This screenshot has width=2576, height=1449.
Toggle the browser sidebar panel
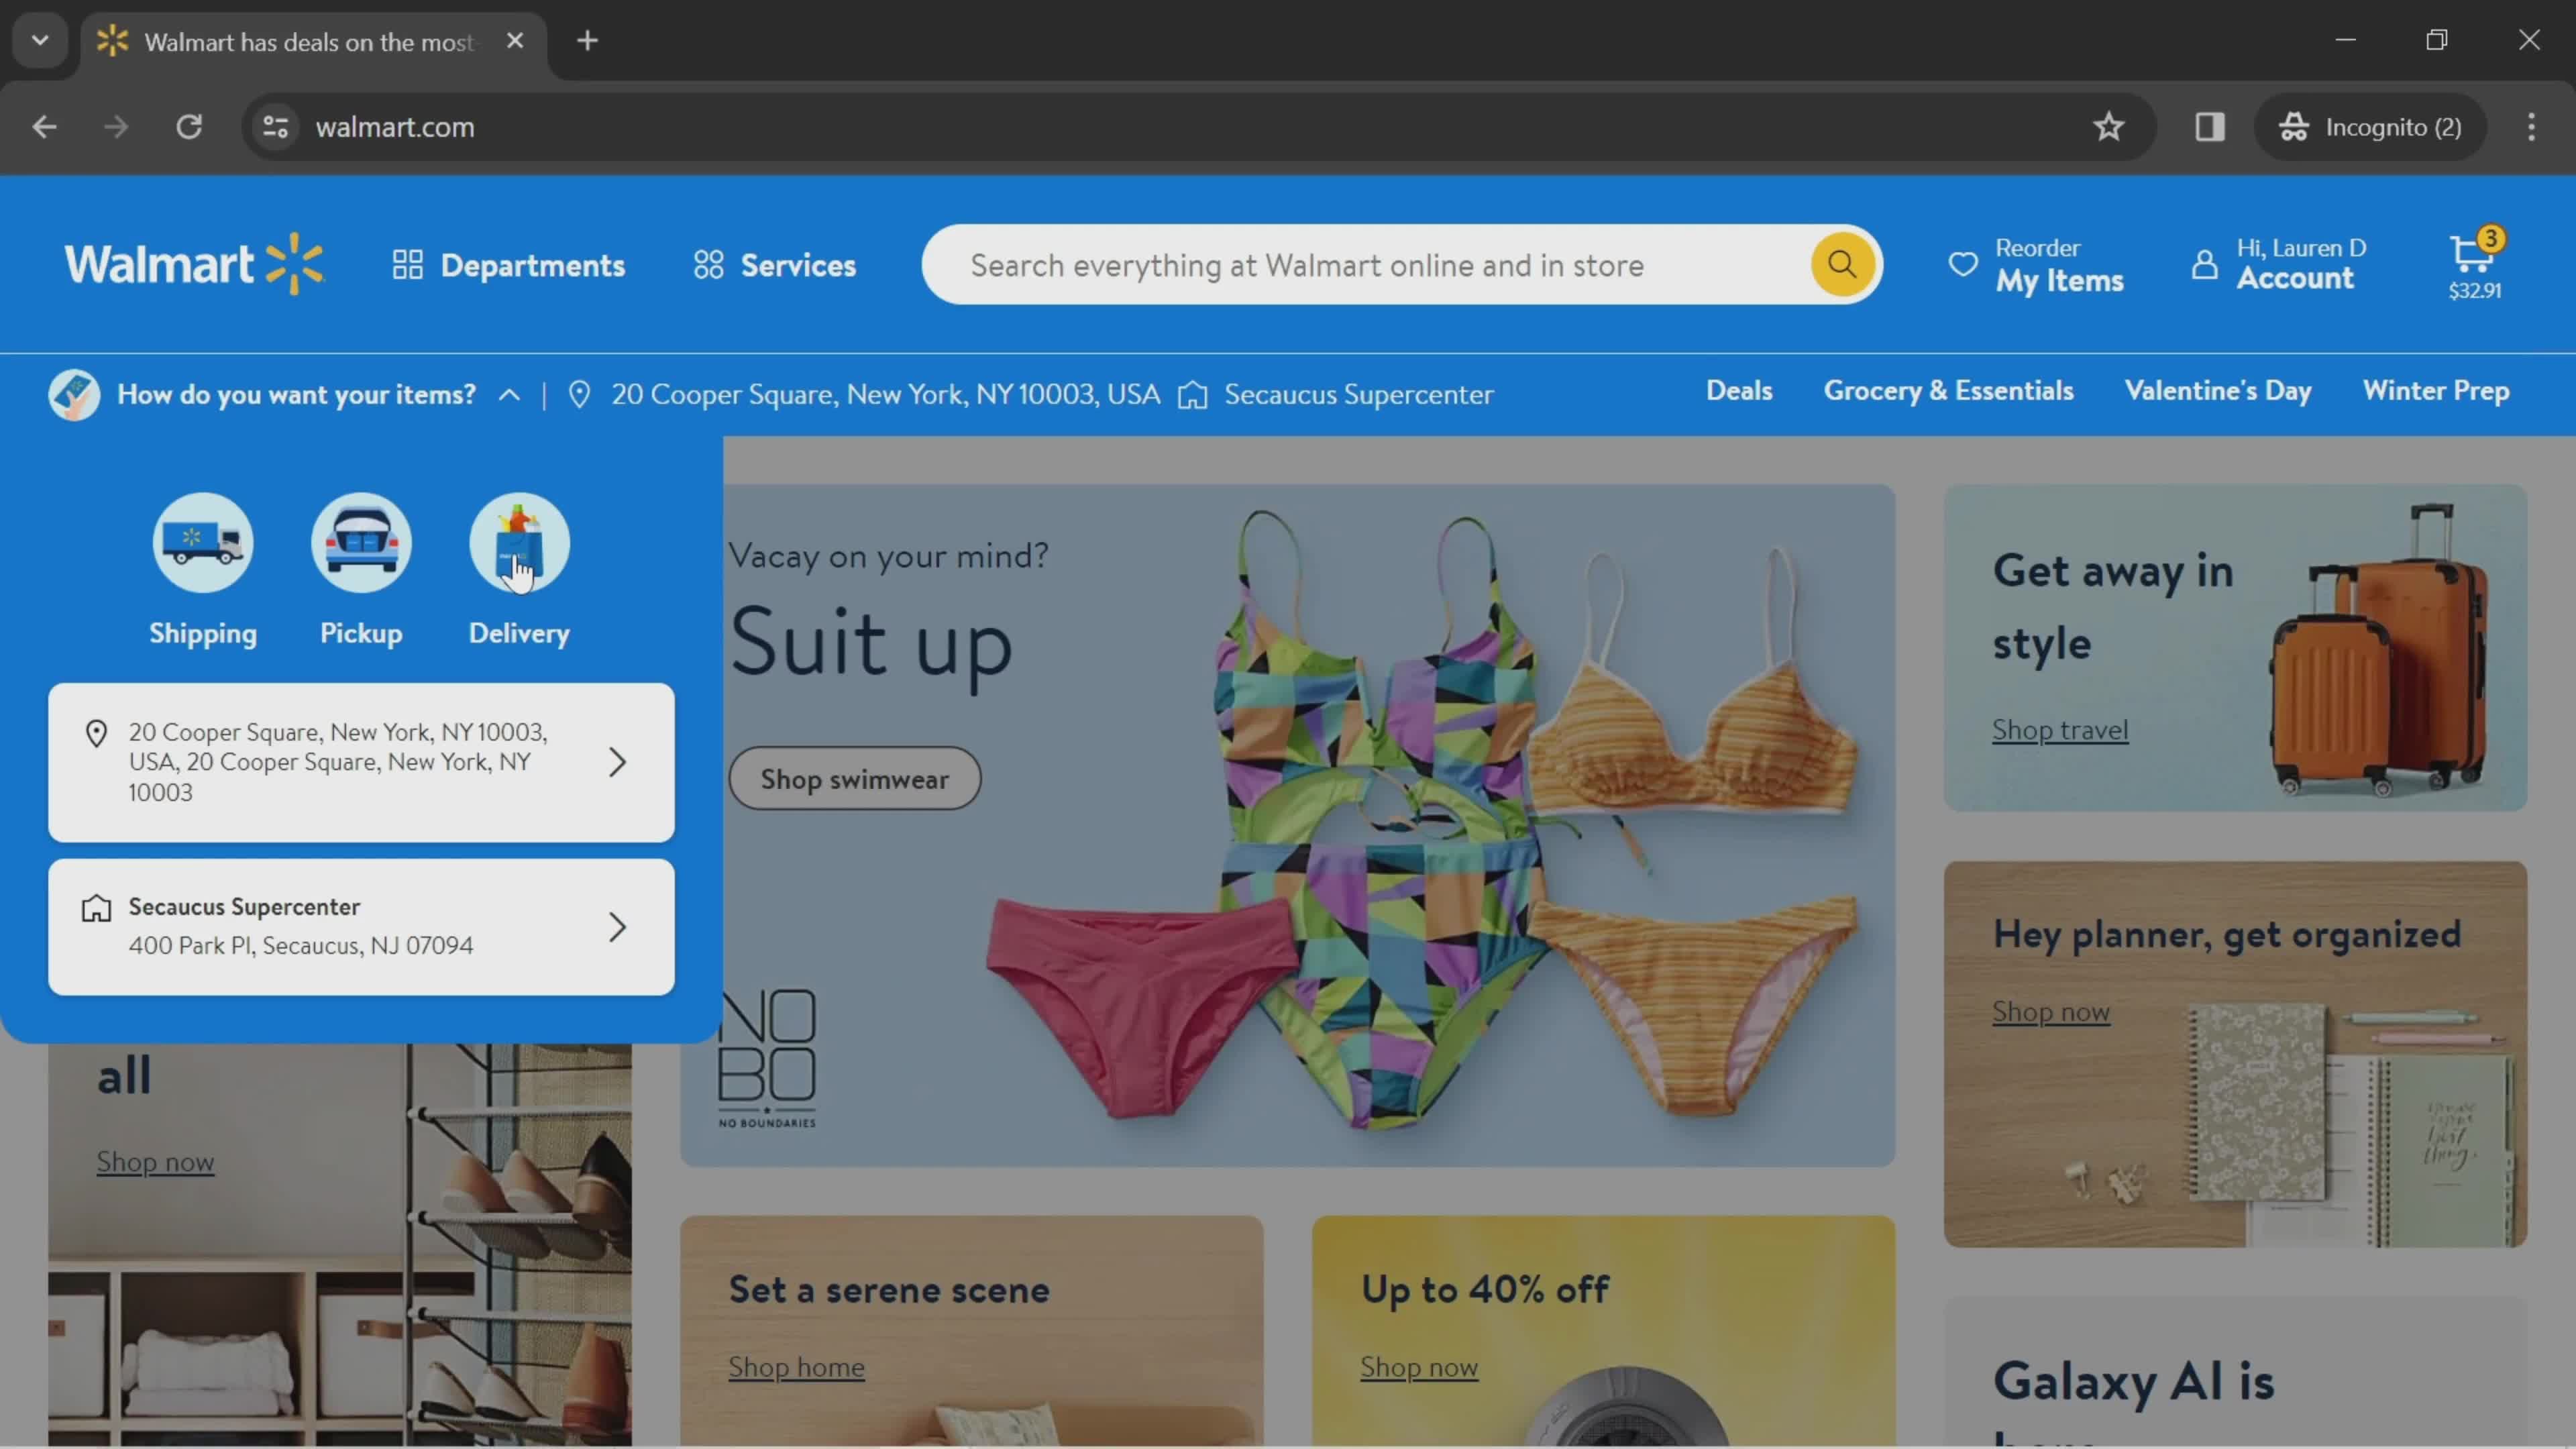[x=2210, y=125]
